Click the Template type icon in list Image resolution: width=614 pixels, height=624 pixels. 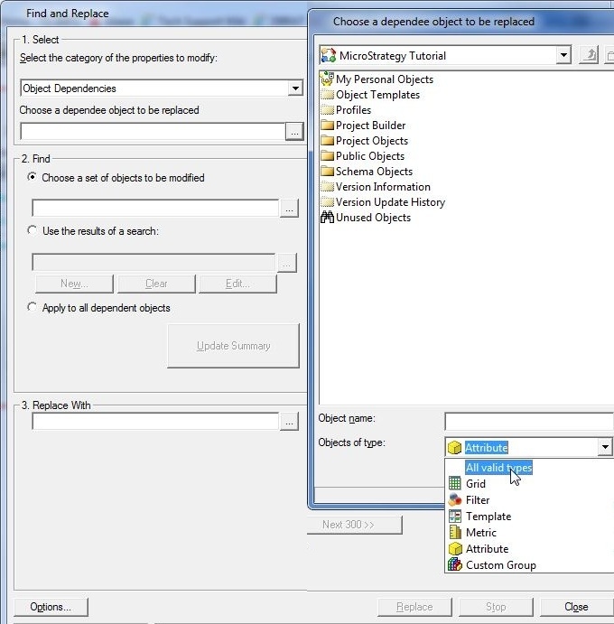point(455,517)
